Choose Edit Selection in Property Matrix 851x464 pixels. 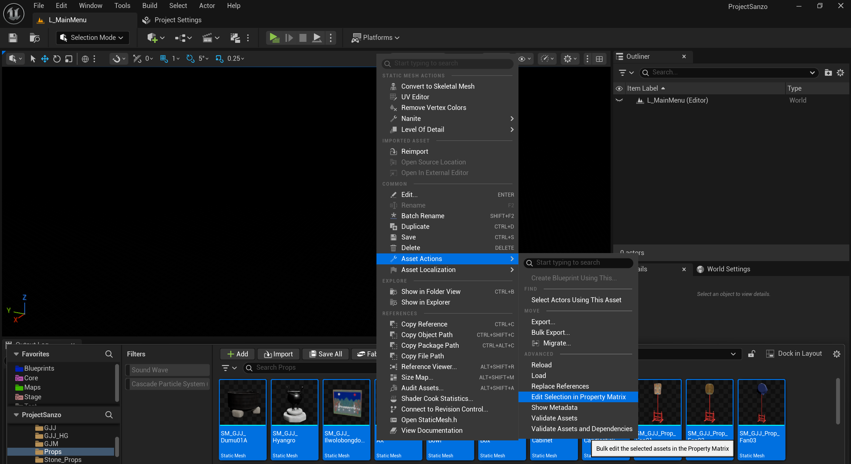(x=578, y=397)
